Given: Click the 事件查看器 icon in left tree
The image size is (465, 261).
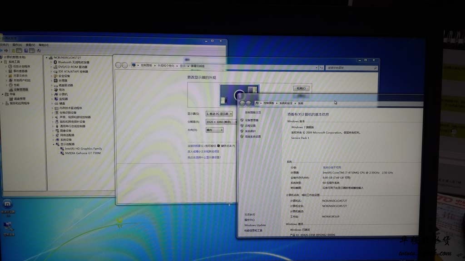Looking at the screenshot, I should pyautogui.click(x=10, y=71).
